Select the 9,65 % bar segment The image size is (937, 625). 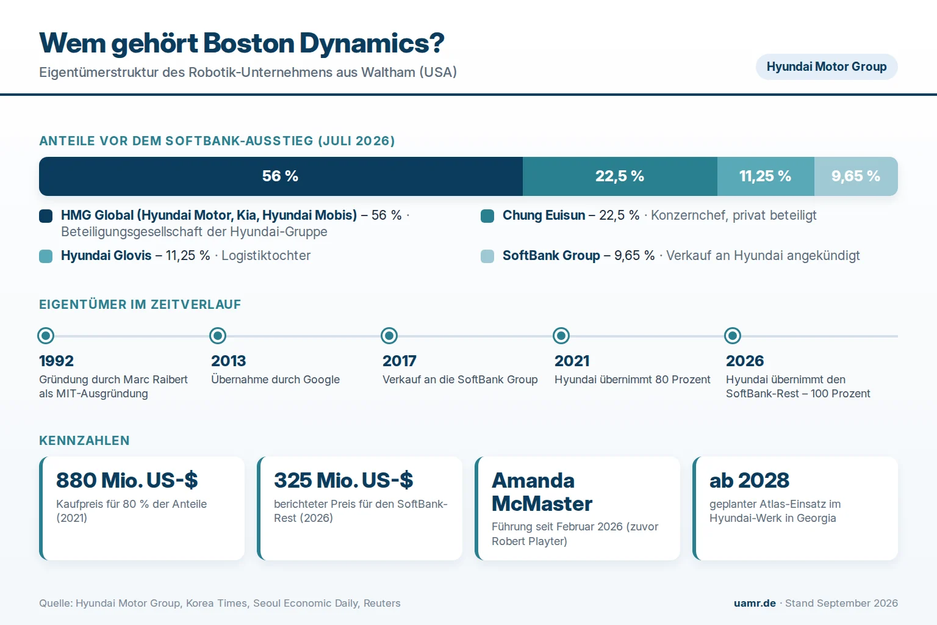[x=856, y=176]
